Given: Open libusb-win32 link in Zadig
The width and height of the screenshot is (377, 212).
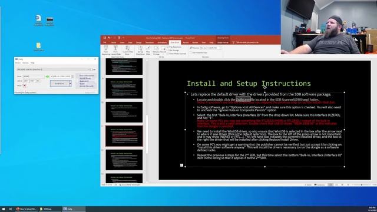Looking at the screenshot, I should [x=84, y=81].
